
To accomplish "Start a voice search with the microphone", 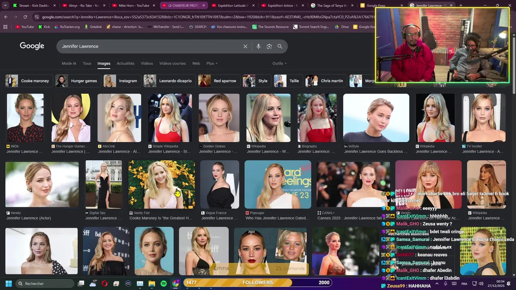I will point(258,46).
